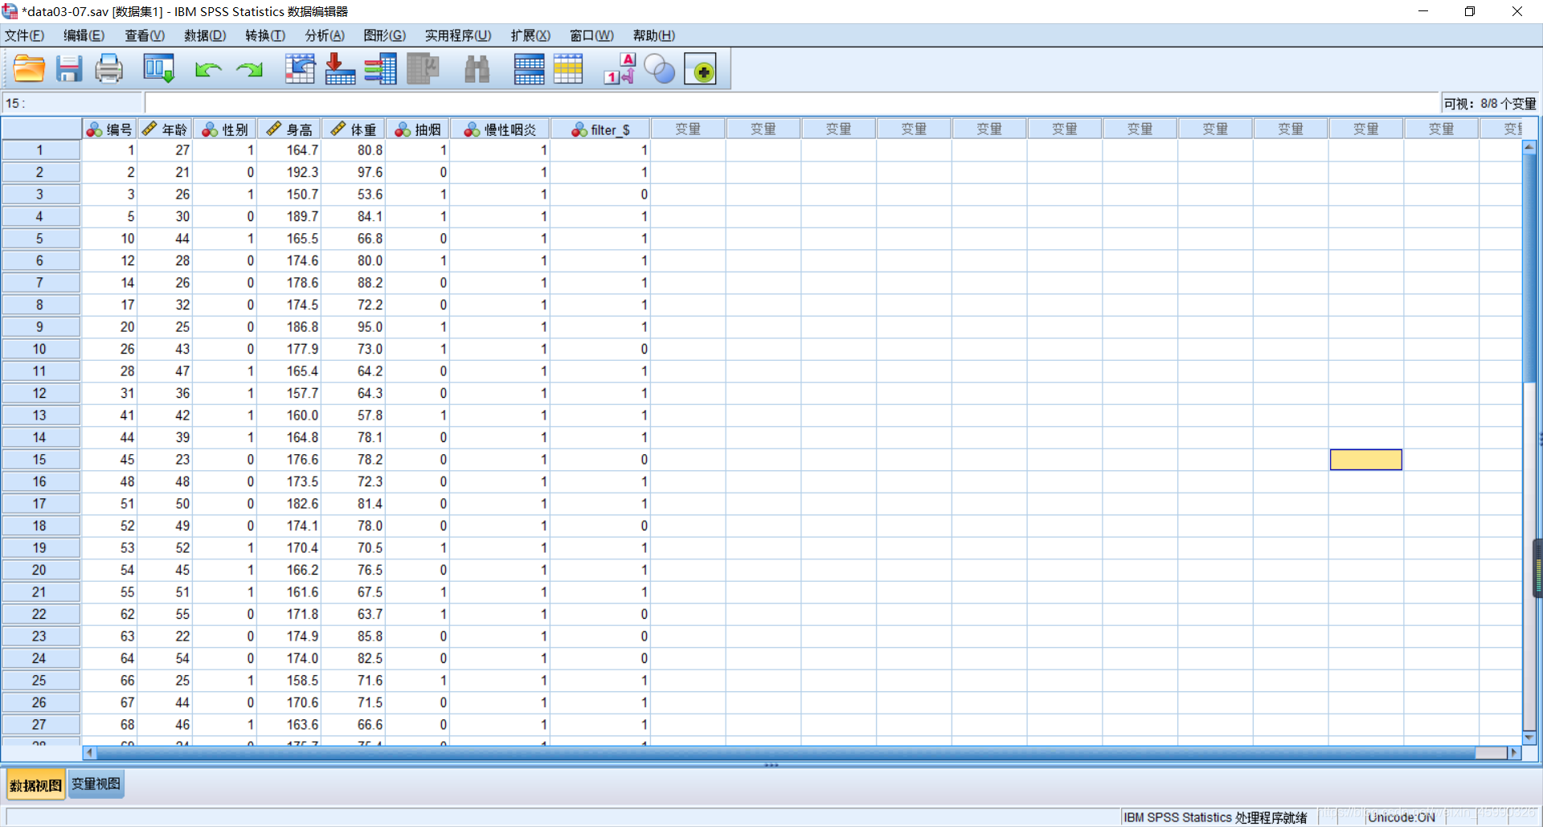Click the highlighted yellow selected cell
Screen dimensions: 1543x827
(x=1365, y=460)
